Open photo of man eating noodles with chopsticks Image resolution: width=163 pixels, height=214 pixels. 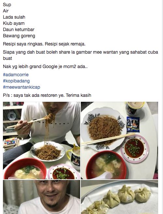pyautogui.click(x=42, y=140)
